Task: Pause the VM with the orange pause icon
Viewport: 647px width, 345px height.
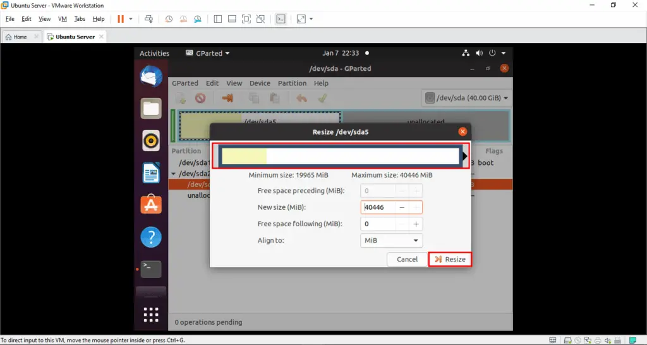Action: pos(121,19)
